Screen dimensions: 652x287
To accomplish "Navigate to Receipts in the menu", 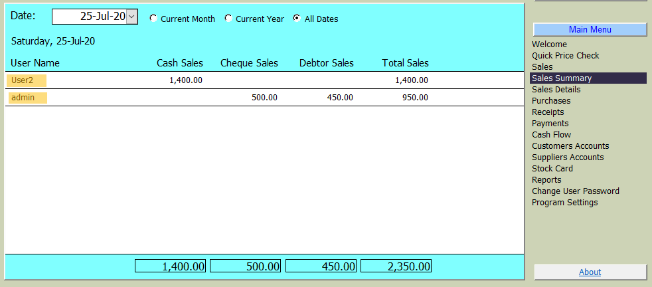I will pos(548,112).
